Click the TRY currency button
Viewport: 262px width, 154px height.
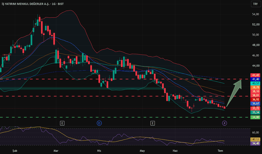tap(256, 4)
